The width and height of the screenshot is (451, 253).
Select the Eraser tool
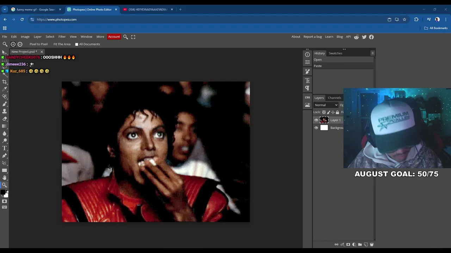coord(5,119)
